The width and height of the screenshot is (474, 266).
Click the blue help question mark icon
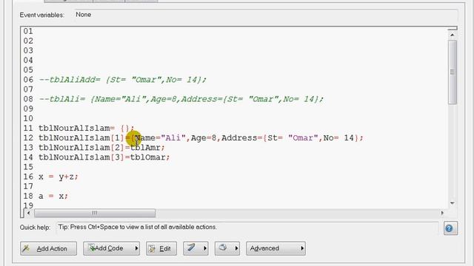pyautogui.click(x=450, y=228)
